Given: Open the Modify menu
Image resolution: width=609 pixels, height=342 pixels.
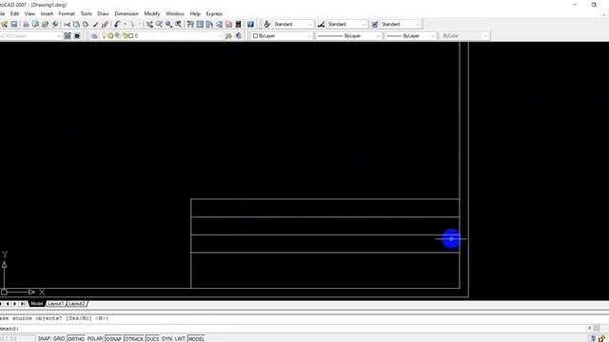Looking at the screenshot, I should (152, 13).
